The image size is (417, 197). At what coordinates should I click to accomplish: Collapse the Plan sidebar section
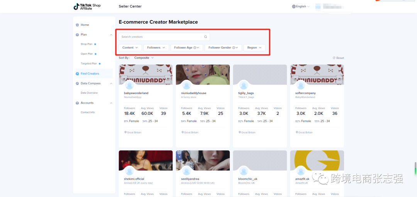click(x=111, y=35)
